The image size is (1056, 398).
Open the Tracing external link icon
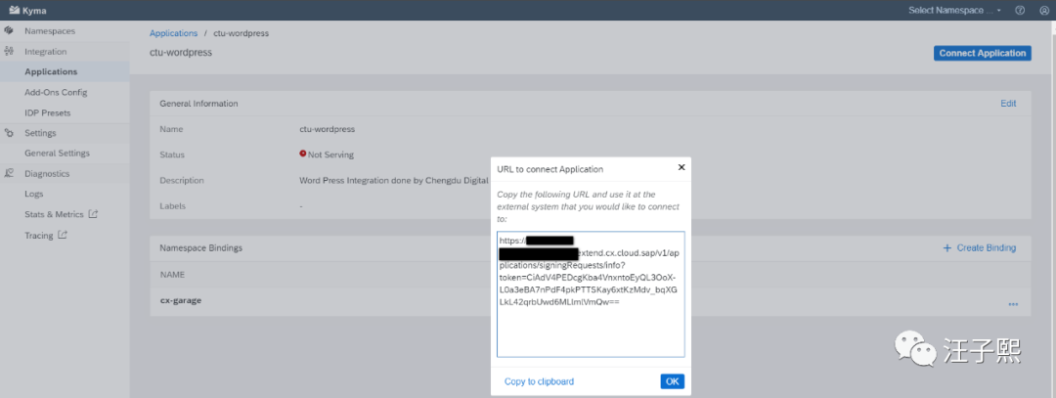(63, 235)
